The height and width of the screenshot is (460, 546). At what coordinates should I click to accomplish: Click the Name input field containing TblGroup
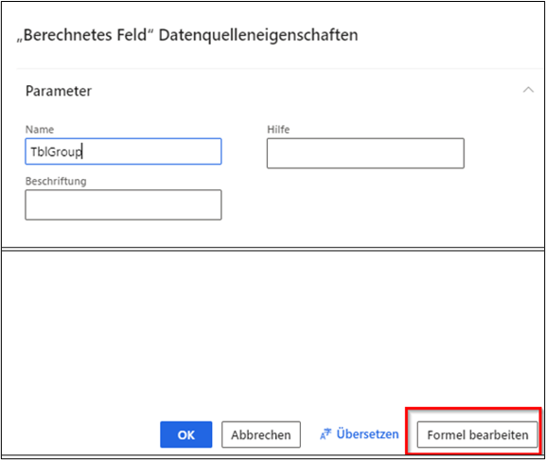(123, 151)
